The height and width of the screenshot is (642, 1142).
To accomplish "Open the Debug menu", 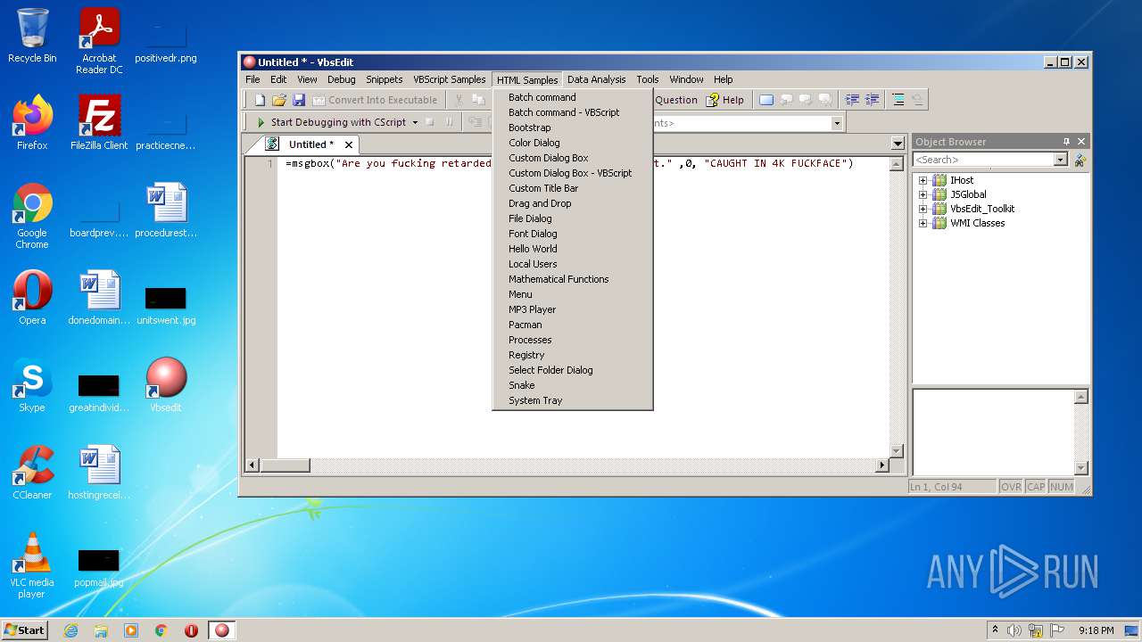I will [341, 79].
